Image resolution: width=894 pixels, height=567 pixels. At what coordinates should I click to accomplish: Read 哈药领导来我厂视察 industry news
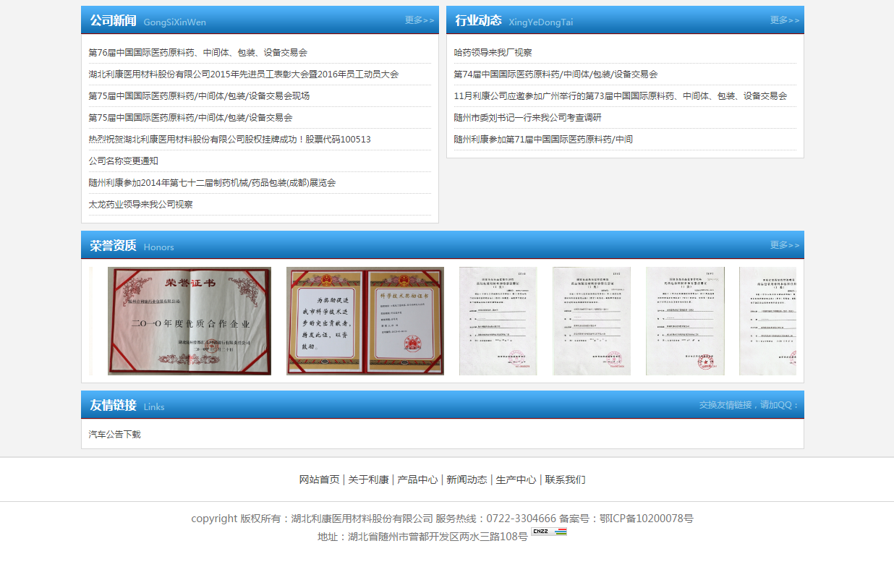493,53
